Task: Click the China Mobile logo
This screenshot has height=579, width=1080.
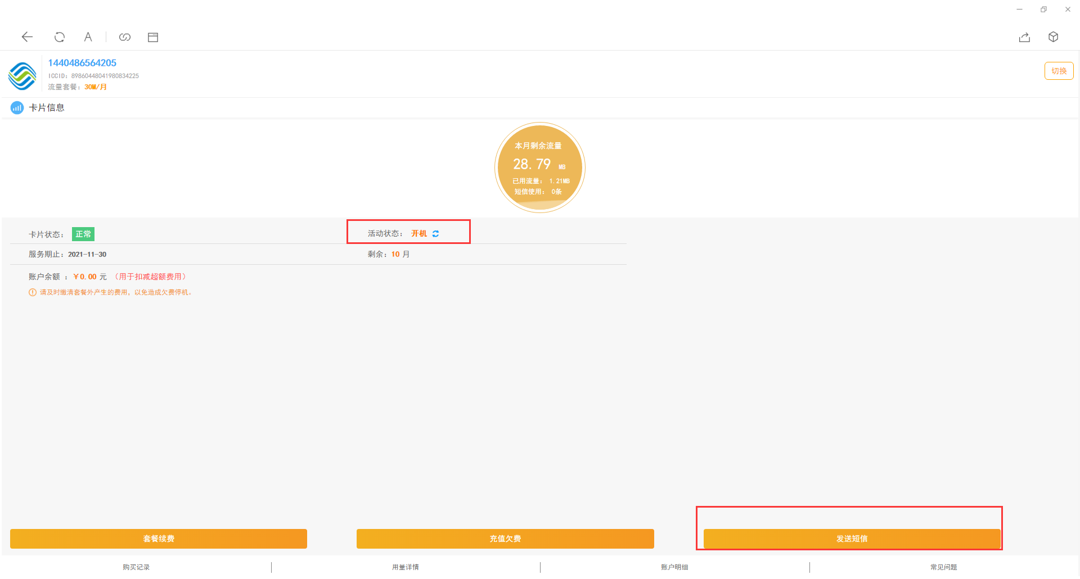Action: [22, 76]
